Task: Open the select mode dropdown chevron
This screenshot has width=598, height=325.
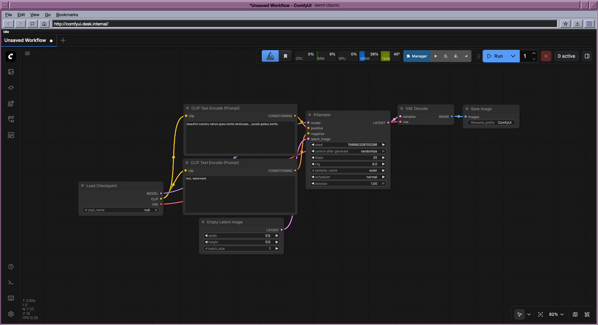Action: point(529,314)
